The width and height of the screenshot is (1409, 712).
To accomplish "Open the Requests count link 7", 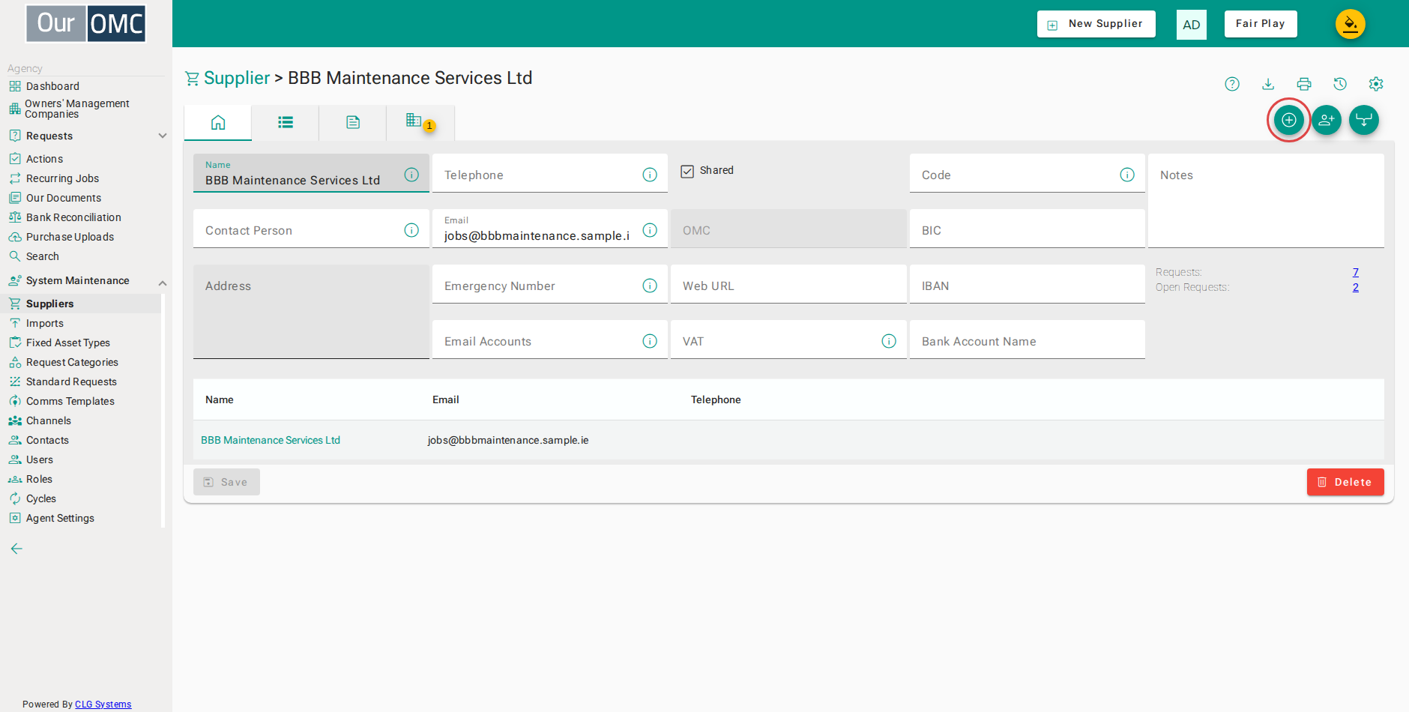I will 1356,272.
